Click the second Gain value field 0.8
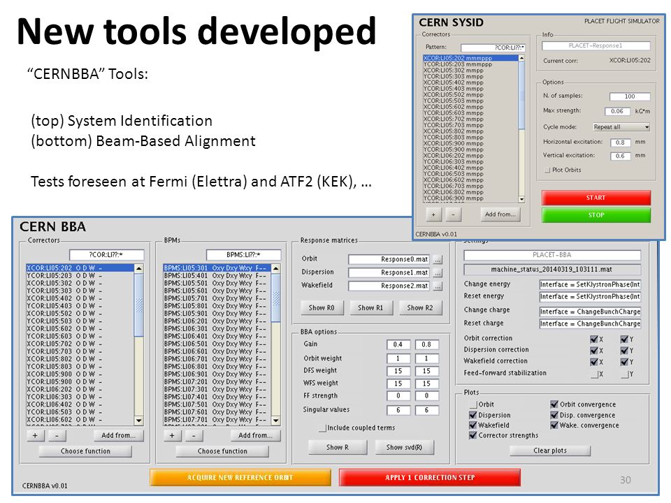671x503 pixels. coord(426,344)
